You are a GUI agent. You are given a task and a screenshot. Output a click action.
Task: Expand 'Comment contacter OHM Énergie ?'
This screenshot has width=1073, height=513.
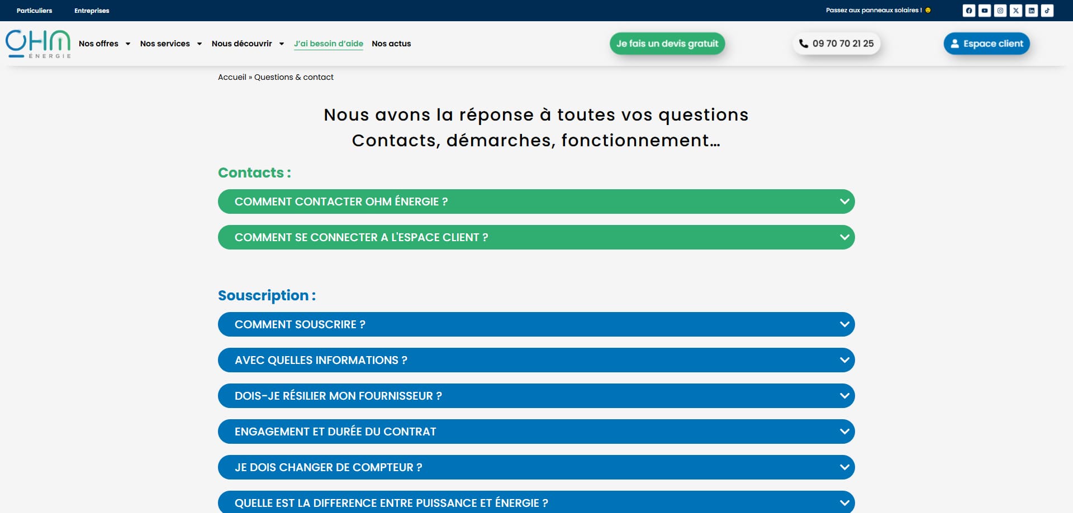pos(536,202)
